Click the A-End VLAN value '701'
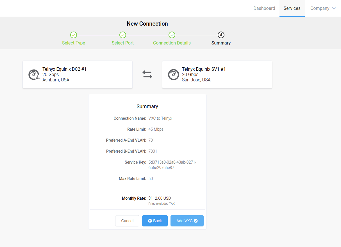The height and width of the screenshot is (247, 341). coord(152,140)
